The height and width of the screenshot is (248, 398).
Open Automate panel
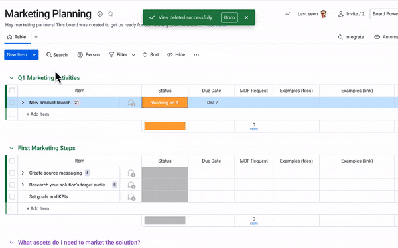(x=386, y=37)
